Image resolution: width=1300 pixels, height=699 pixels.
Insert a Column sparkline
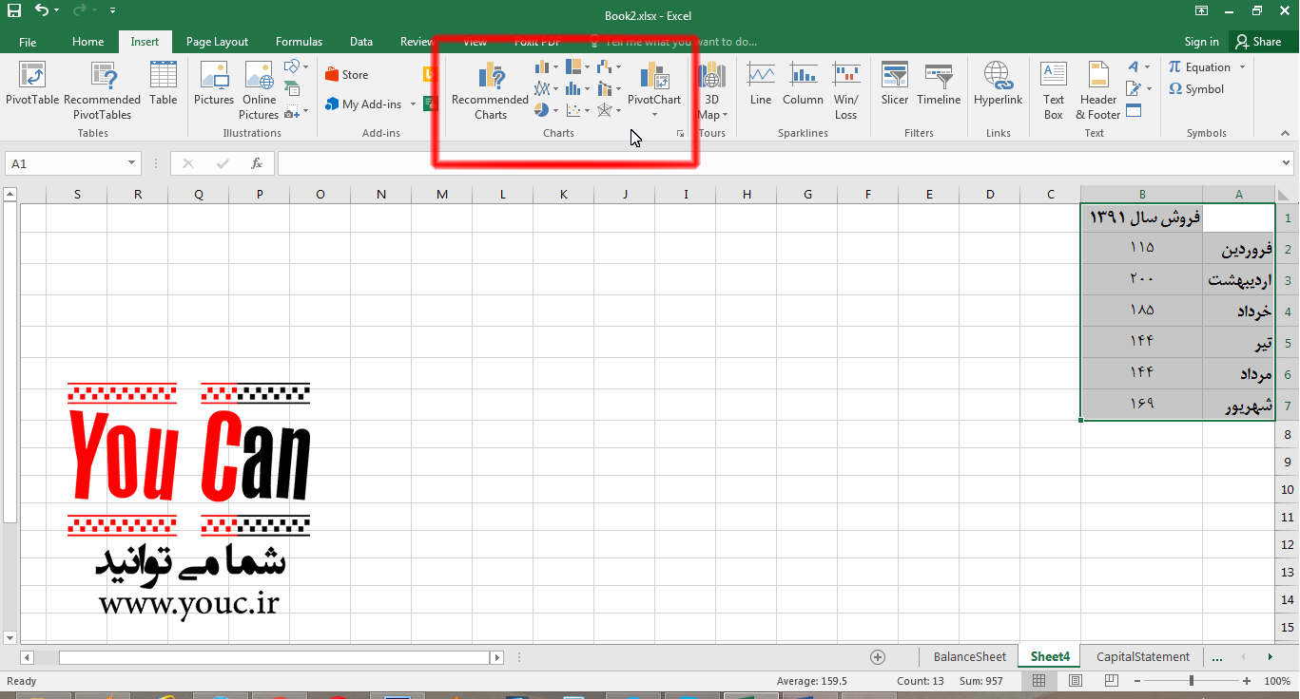[803, 84]
